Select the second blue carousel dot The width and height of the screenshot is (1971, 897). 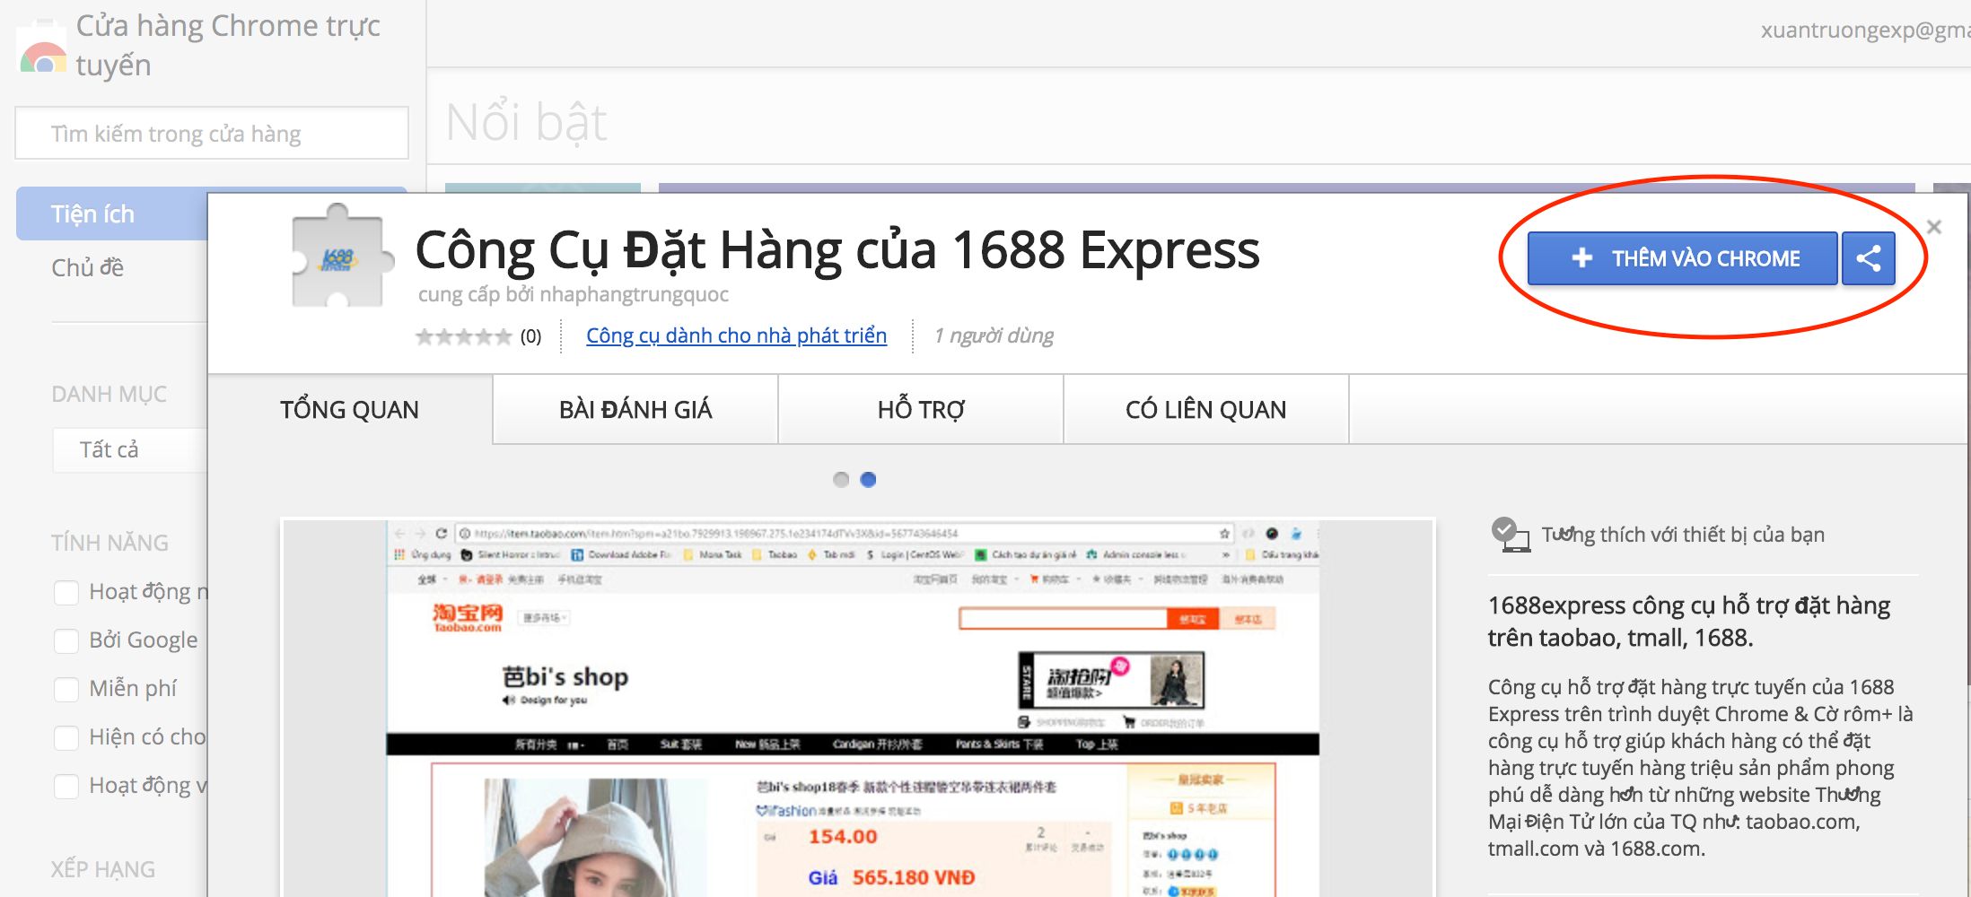click(868, 479)
